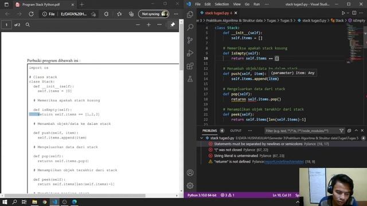Open the browser Settings and more ellipsis
Viewport: 367px width, 206px height.
[176, 14]
